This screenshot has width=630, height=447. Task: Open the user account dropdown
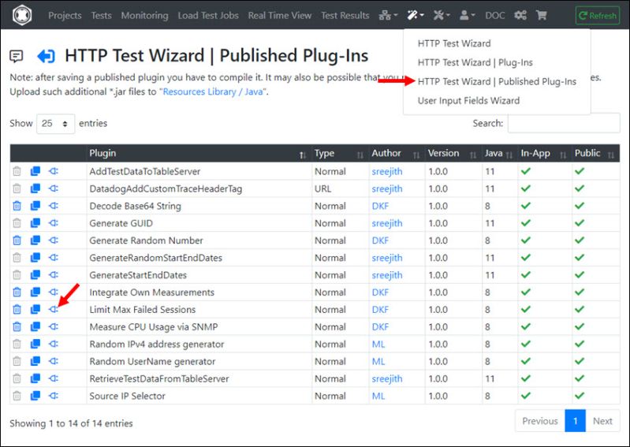pyautogui.click(x=467, y=15)
